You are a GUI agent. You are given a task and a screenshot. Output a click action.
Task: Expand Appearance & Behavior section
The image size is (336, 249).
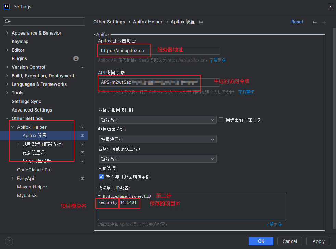point(7,33)
